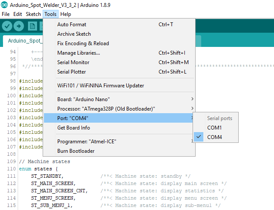The image size is (274, 210).
Task: Open the Serial Monitor
Action: (119, 62)
